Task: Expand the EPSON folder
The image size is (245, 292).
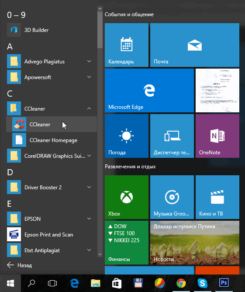Action: 89,219
